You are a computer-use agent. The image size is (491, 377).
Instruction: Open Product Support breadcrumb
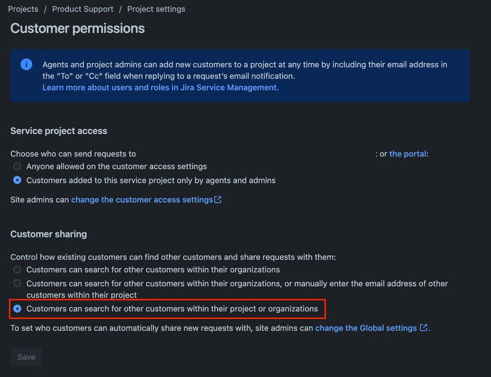pyautogui.click(x=83, y=9)
